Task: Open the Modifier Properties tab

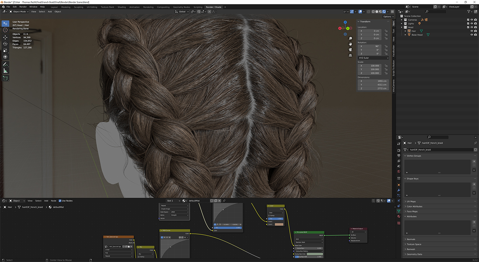Action: pos(399,190)
